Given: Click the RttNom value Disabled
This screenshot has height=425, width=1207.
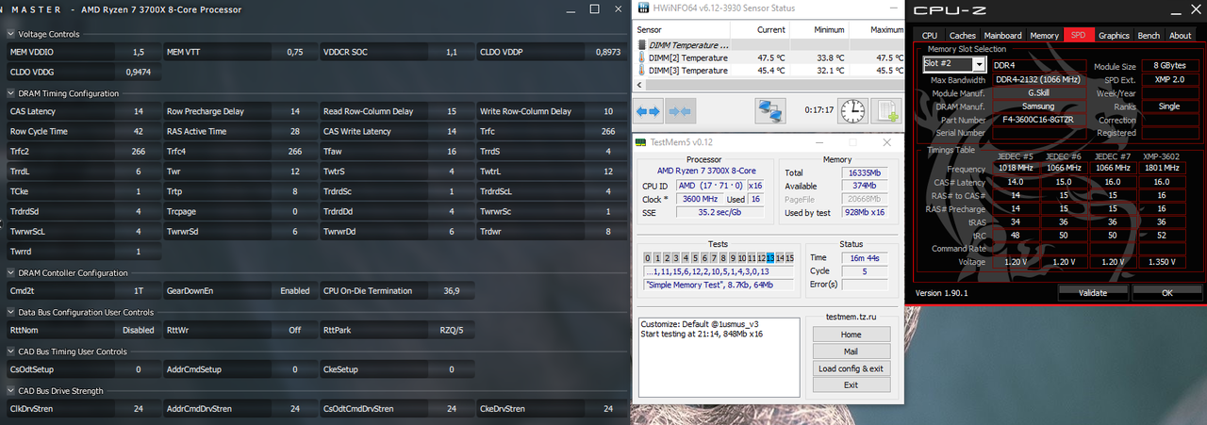Looking at the screenshot, I should (x=139, y=331).
